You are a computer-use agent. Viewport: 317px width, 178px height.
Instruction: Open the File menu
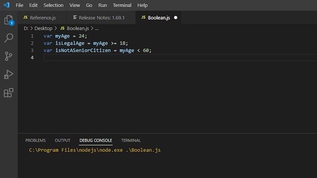(19, 5)
